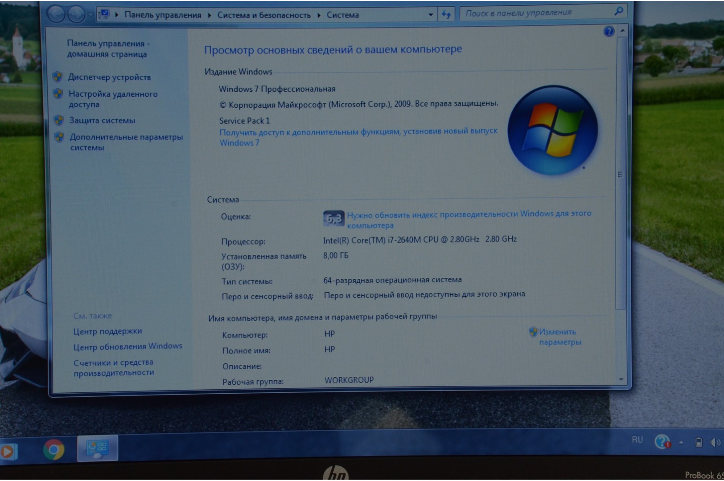Click scrollbar down arrow in System window

click(621, 379)
